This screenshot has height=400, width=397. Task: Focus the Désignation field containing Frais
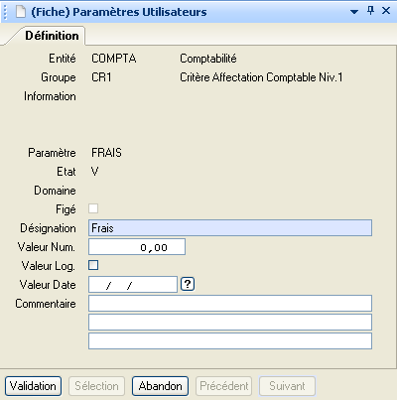point(230,228)
